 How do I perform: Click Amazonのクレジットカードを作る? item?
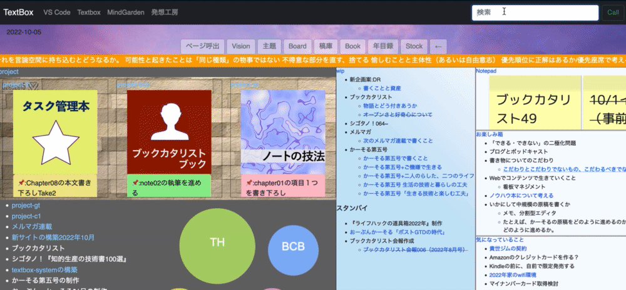pos(534,257)
